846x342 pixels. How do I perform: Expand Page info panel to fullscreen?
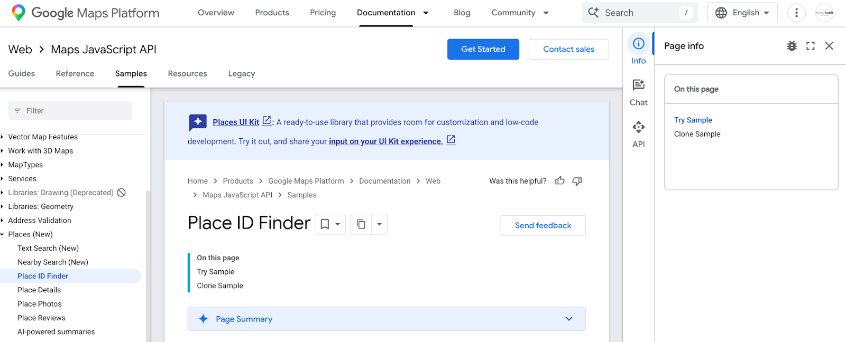810,46
